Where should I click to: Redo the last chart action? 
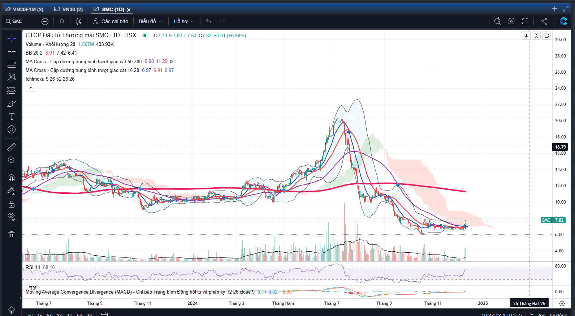click(222, 21)
